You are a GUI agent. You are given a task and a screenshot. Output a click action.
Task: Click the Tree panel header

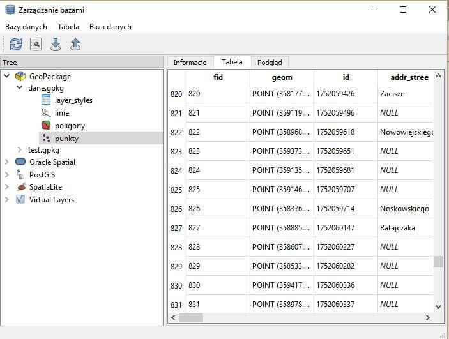pyautogui.click(x=82, y=62)
